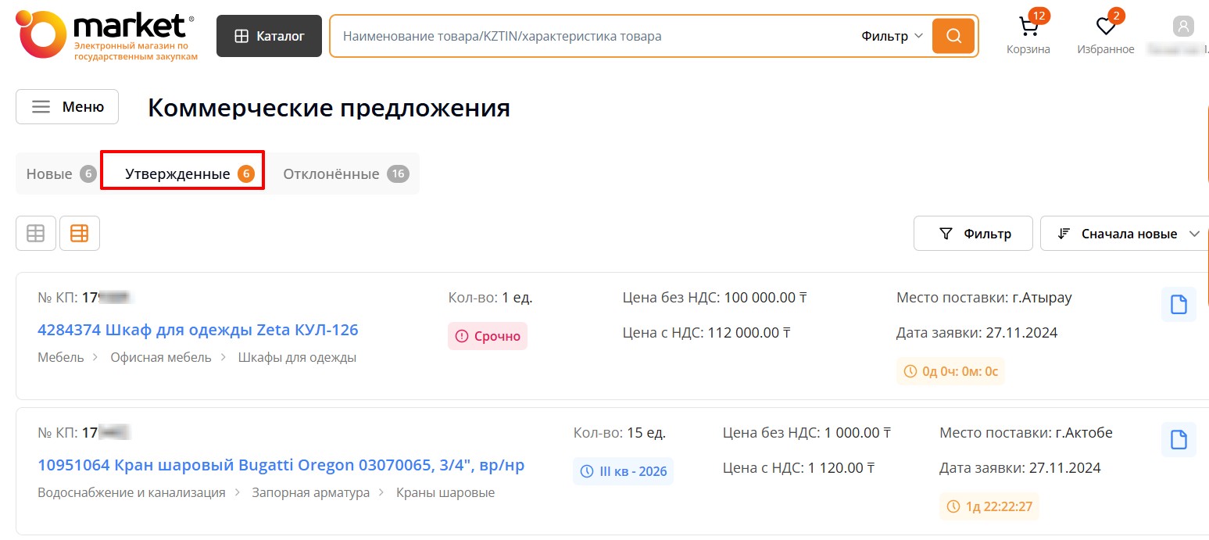Screen dimensions: 1209x540
Task: Switch to the gray table view
Action: click(x=36, y=233)
